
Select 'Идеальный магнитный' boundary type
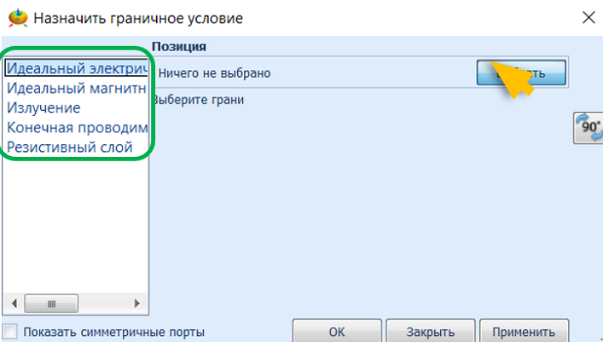pyautogui.click(x=77, y=88)
